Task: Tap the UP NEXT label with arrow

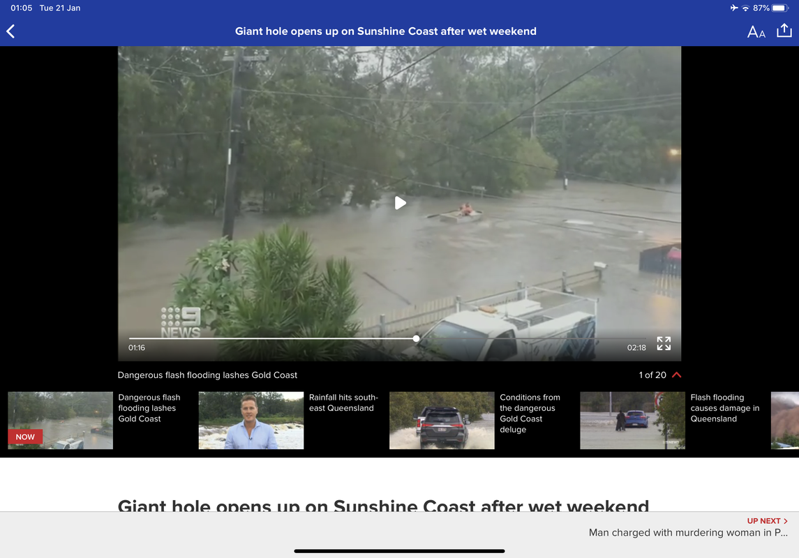Action: point(768,521)
